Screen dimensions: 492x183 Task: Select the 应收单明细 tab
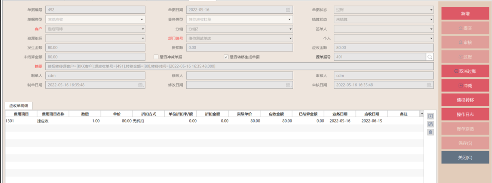[x=19, y=106]
